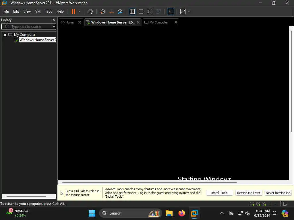294x220 pixels.
Task: Open the power options dropdown beside pause
Action: click(80, 11)
